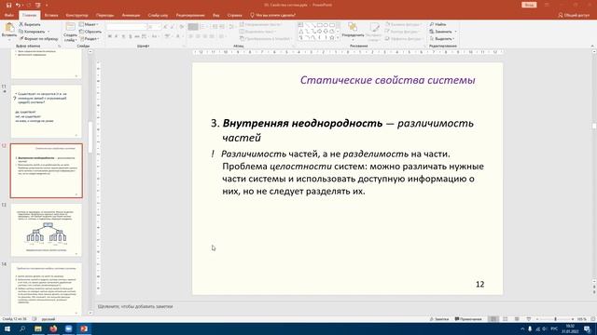Expand the Заменить replace dropdown arrow
This screenshot has width=597, height=335.
[x=456, y=32]
